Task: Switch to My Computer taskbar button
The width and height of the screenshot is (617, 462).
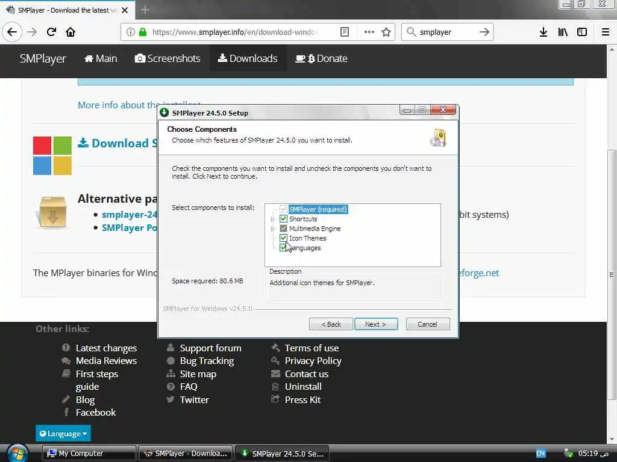Action: (x=89, y=454)
